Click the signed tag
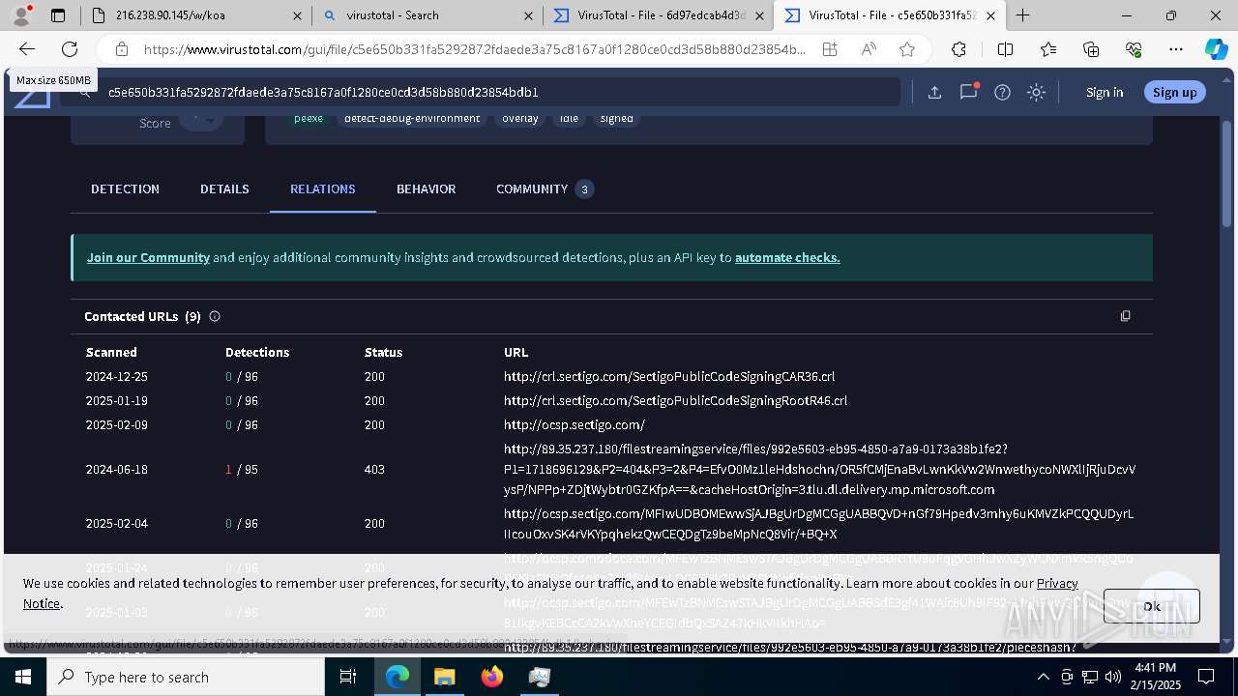 (616, 118)
